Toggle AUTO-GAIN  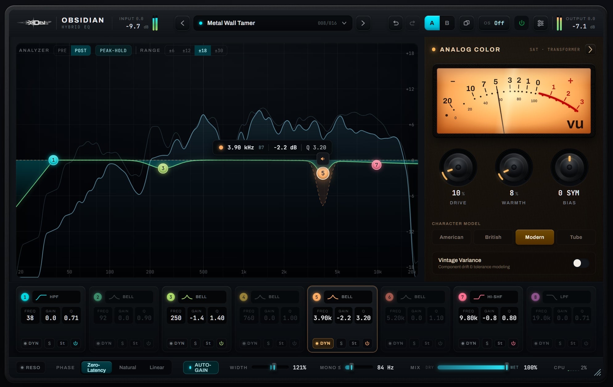click(x=201, y=368)
